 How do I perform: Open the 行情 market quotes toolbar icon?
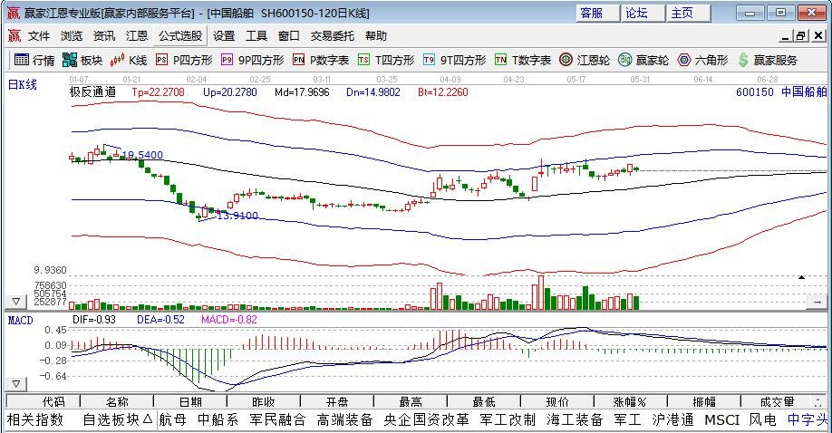click(x=34, y=60)
